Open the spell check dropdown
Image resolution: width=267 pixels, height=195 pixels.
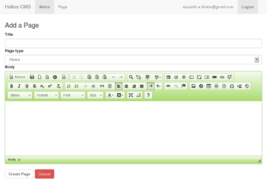tap(158, 77)
